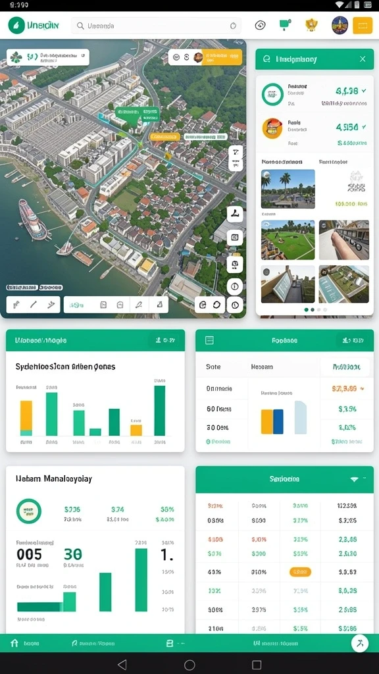
Task: Select the diagonal line tool in map toolbar
Action: tap(33, 305)
